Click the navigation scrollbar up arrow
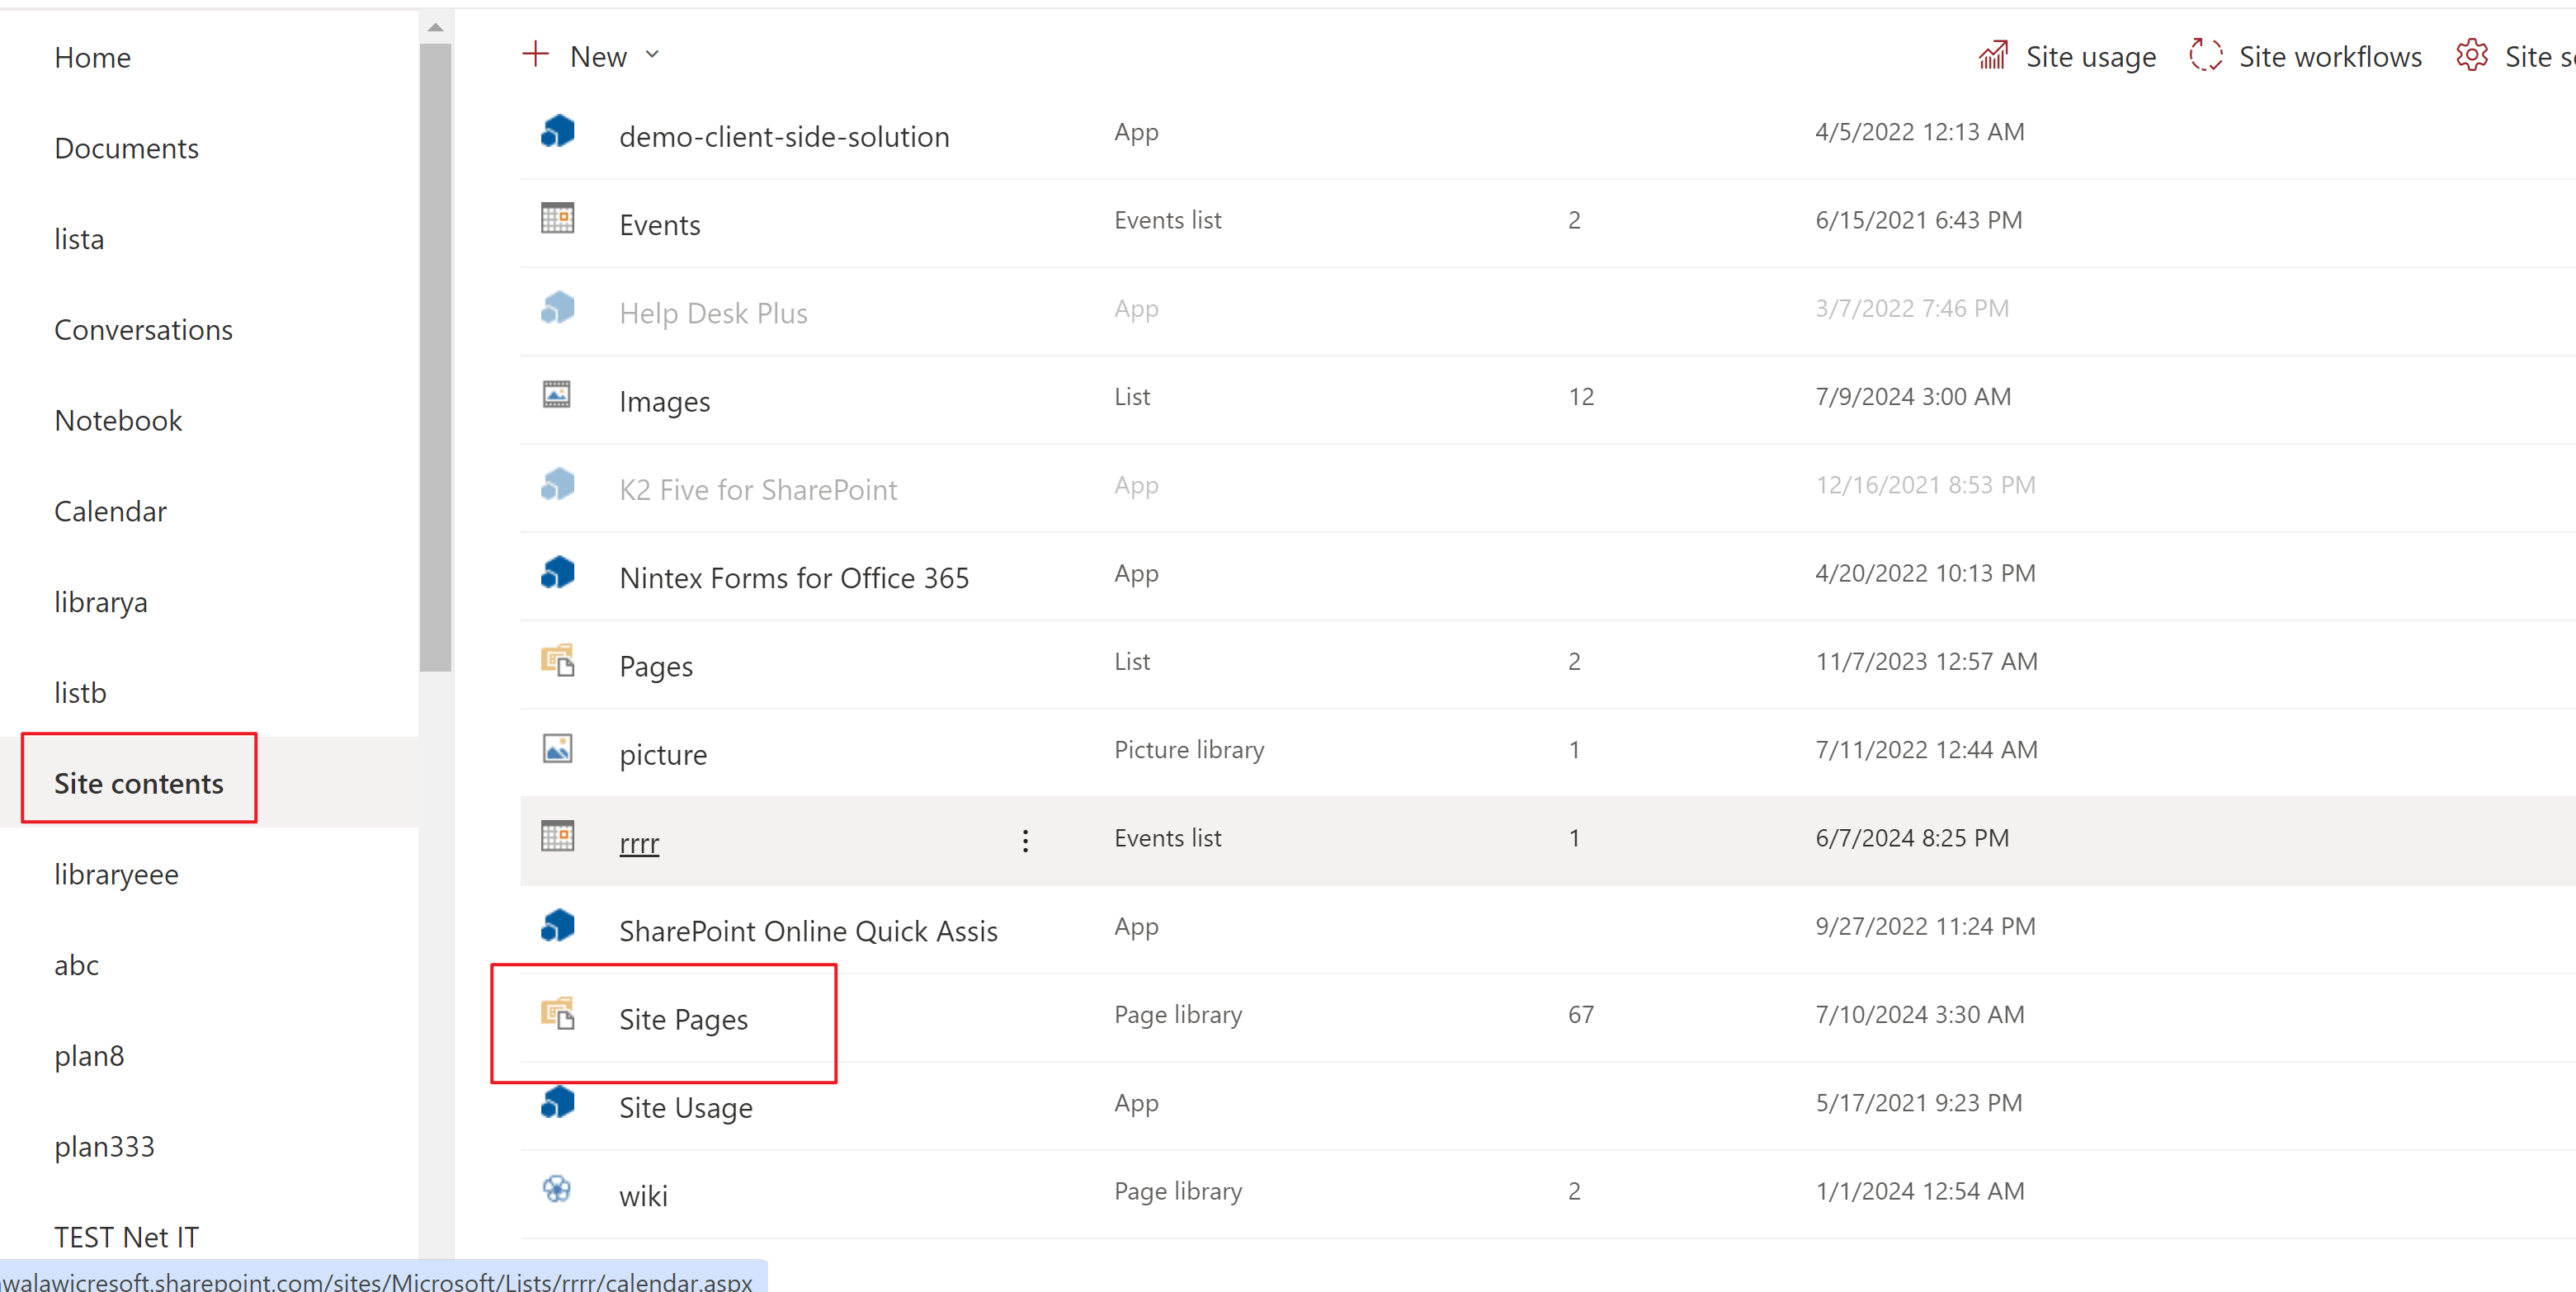Image resolution: width=2576 pixels, height=1292 pixels. [435, 27]
